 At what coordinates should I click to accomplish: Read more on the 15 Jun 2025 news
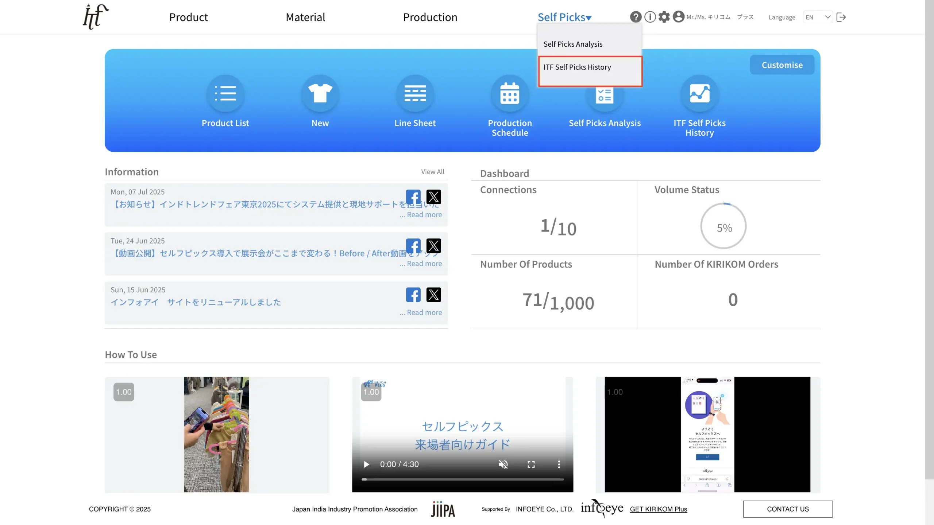tap(424, 312)
